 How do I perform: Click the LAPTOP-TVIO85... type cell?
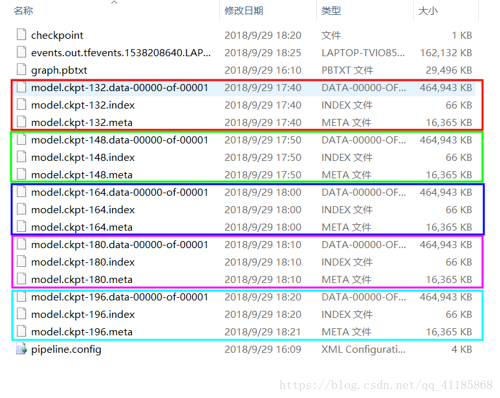[363, 52]
